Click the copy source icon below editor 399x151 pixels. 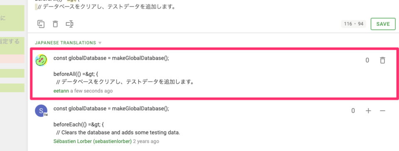(41, 24)
